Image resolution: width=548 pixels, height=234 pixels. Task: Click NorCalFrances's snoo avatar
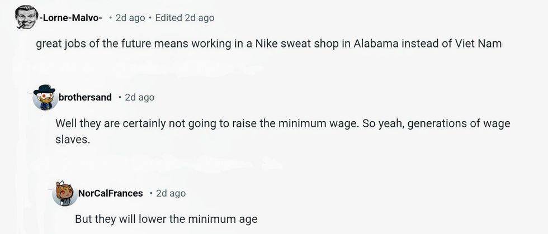(x=64, y=193)
